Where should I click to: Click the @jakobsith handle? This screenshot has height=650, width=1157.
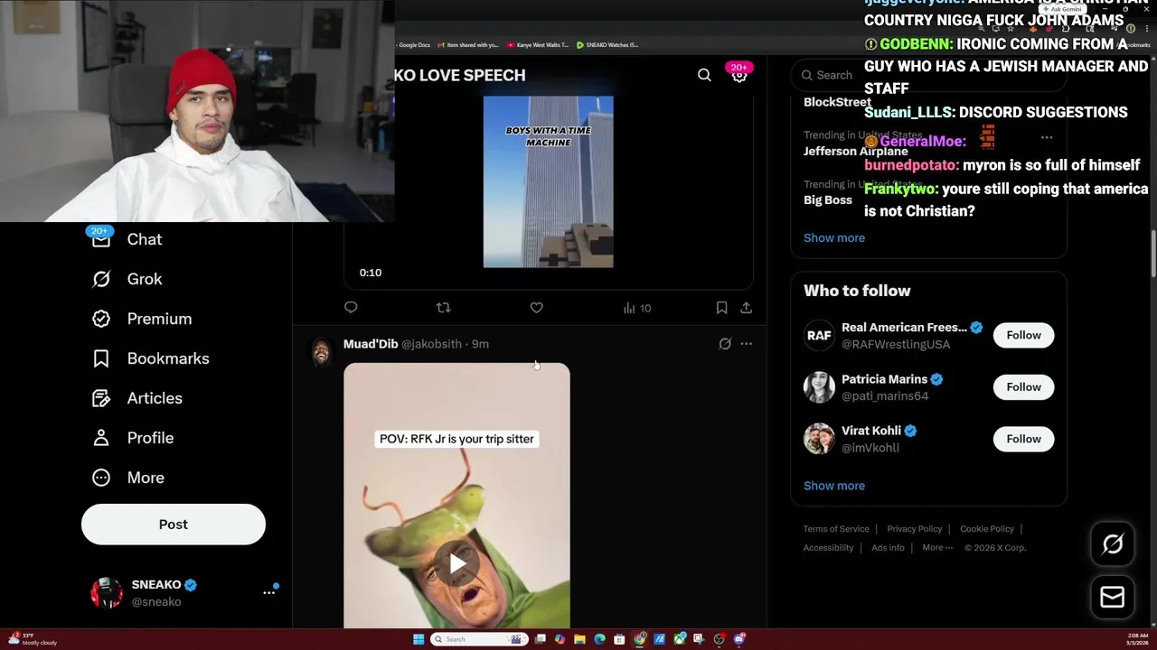click(x=431, y=344)
